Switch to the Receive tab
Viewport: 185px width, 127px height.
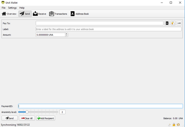pos(40,14)
